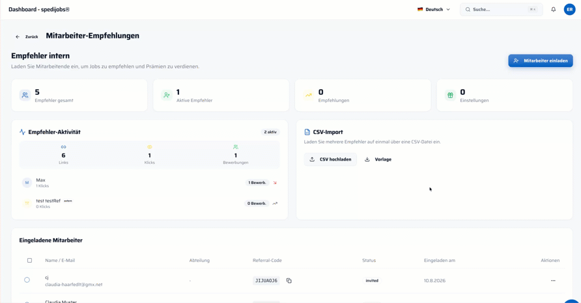Click the 2 aktiv badge

point(270,132)
